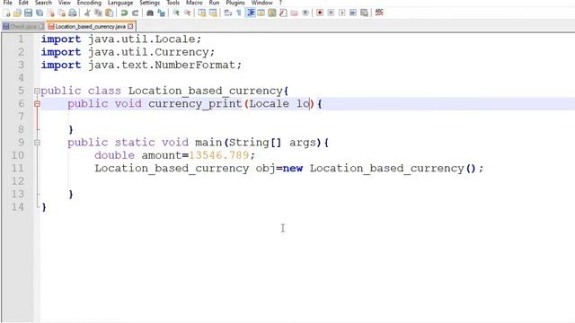Toggle Folder as Workspace icon
575x323 pixels.
pos(294,13)
